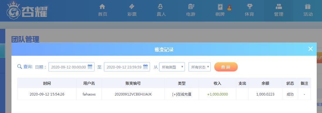Screen dimensions: 322x113
Task: Click calendar icon in end date field
Action: tap(145, 67)
